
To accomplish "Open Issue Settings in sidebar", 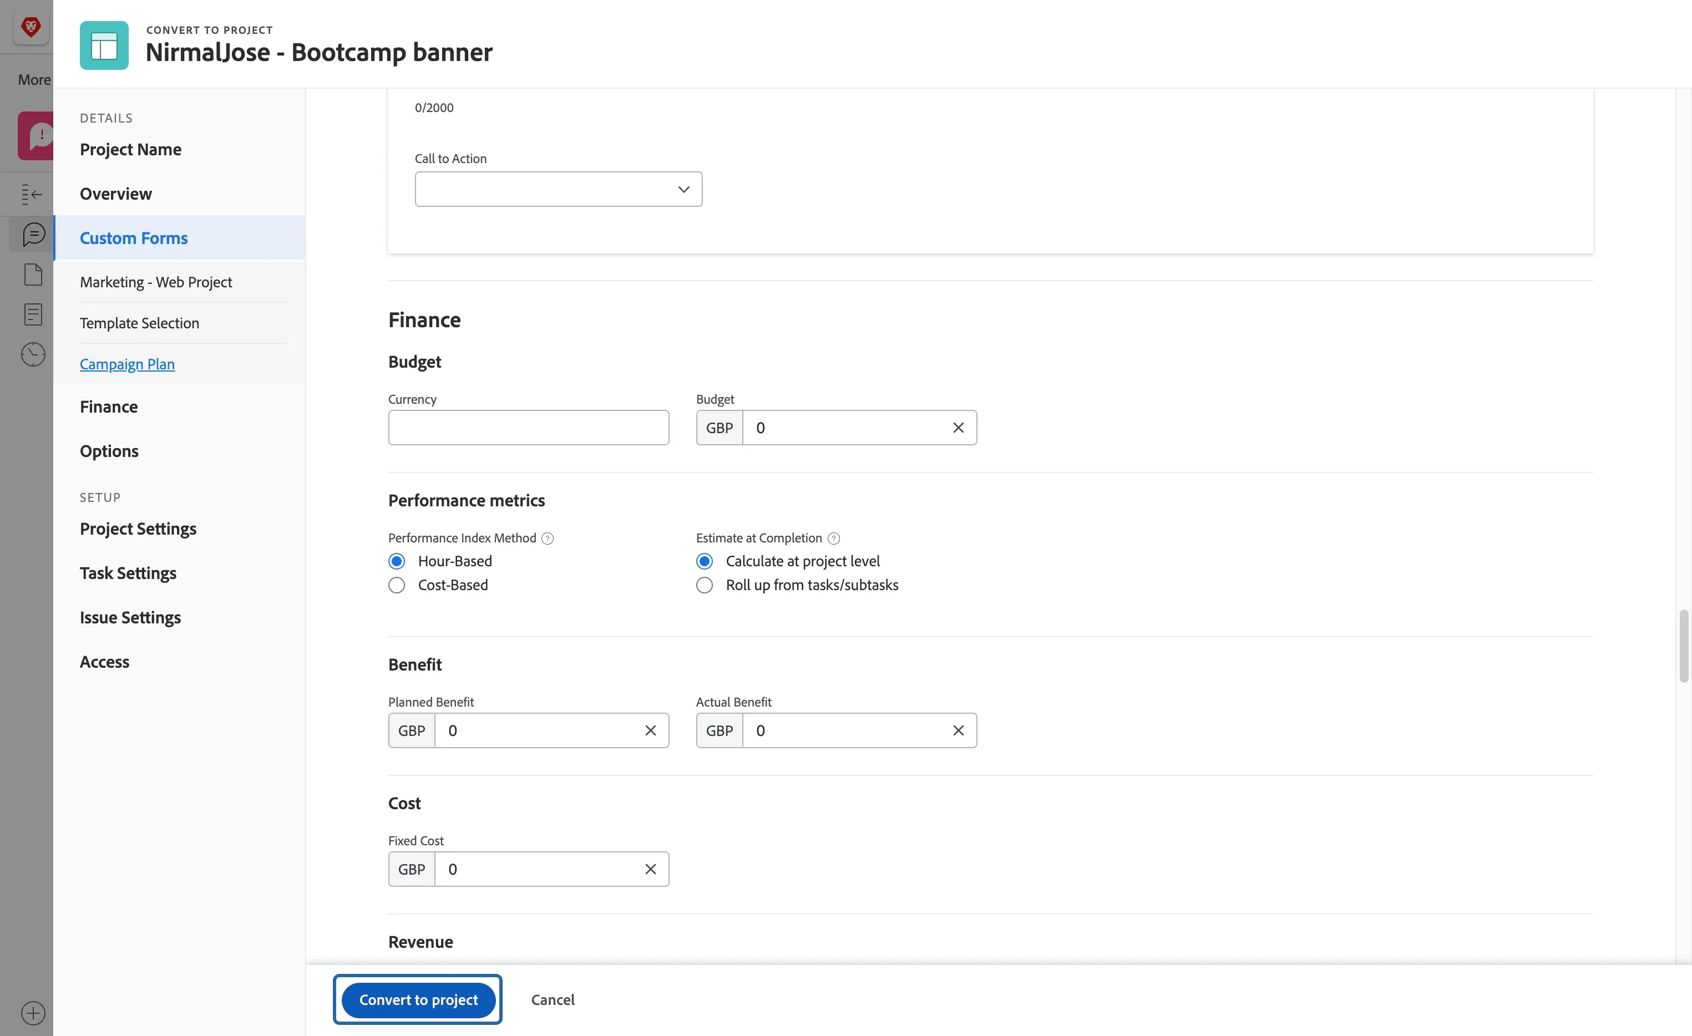I will [130, 617].
